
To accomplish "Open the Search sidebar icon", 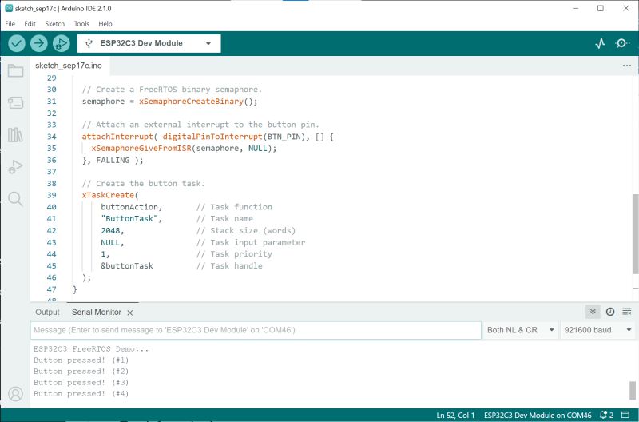I will (15, 199).
